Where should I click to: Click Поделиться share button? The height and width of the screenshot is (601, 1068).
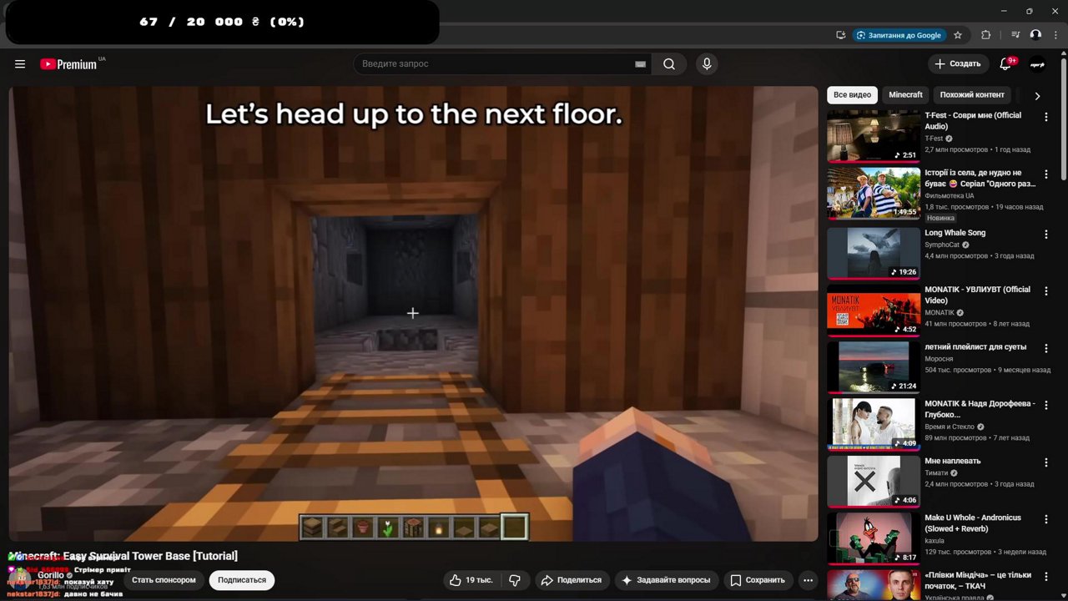coord(571,580)
